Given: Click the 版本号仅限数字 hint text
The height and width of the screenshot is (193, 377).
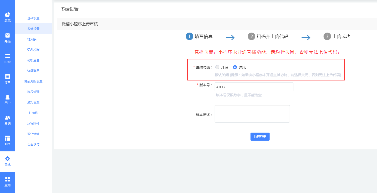Looking at the screenshot, I should [239, 95].
